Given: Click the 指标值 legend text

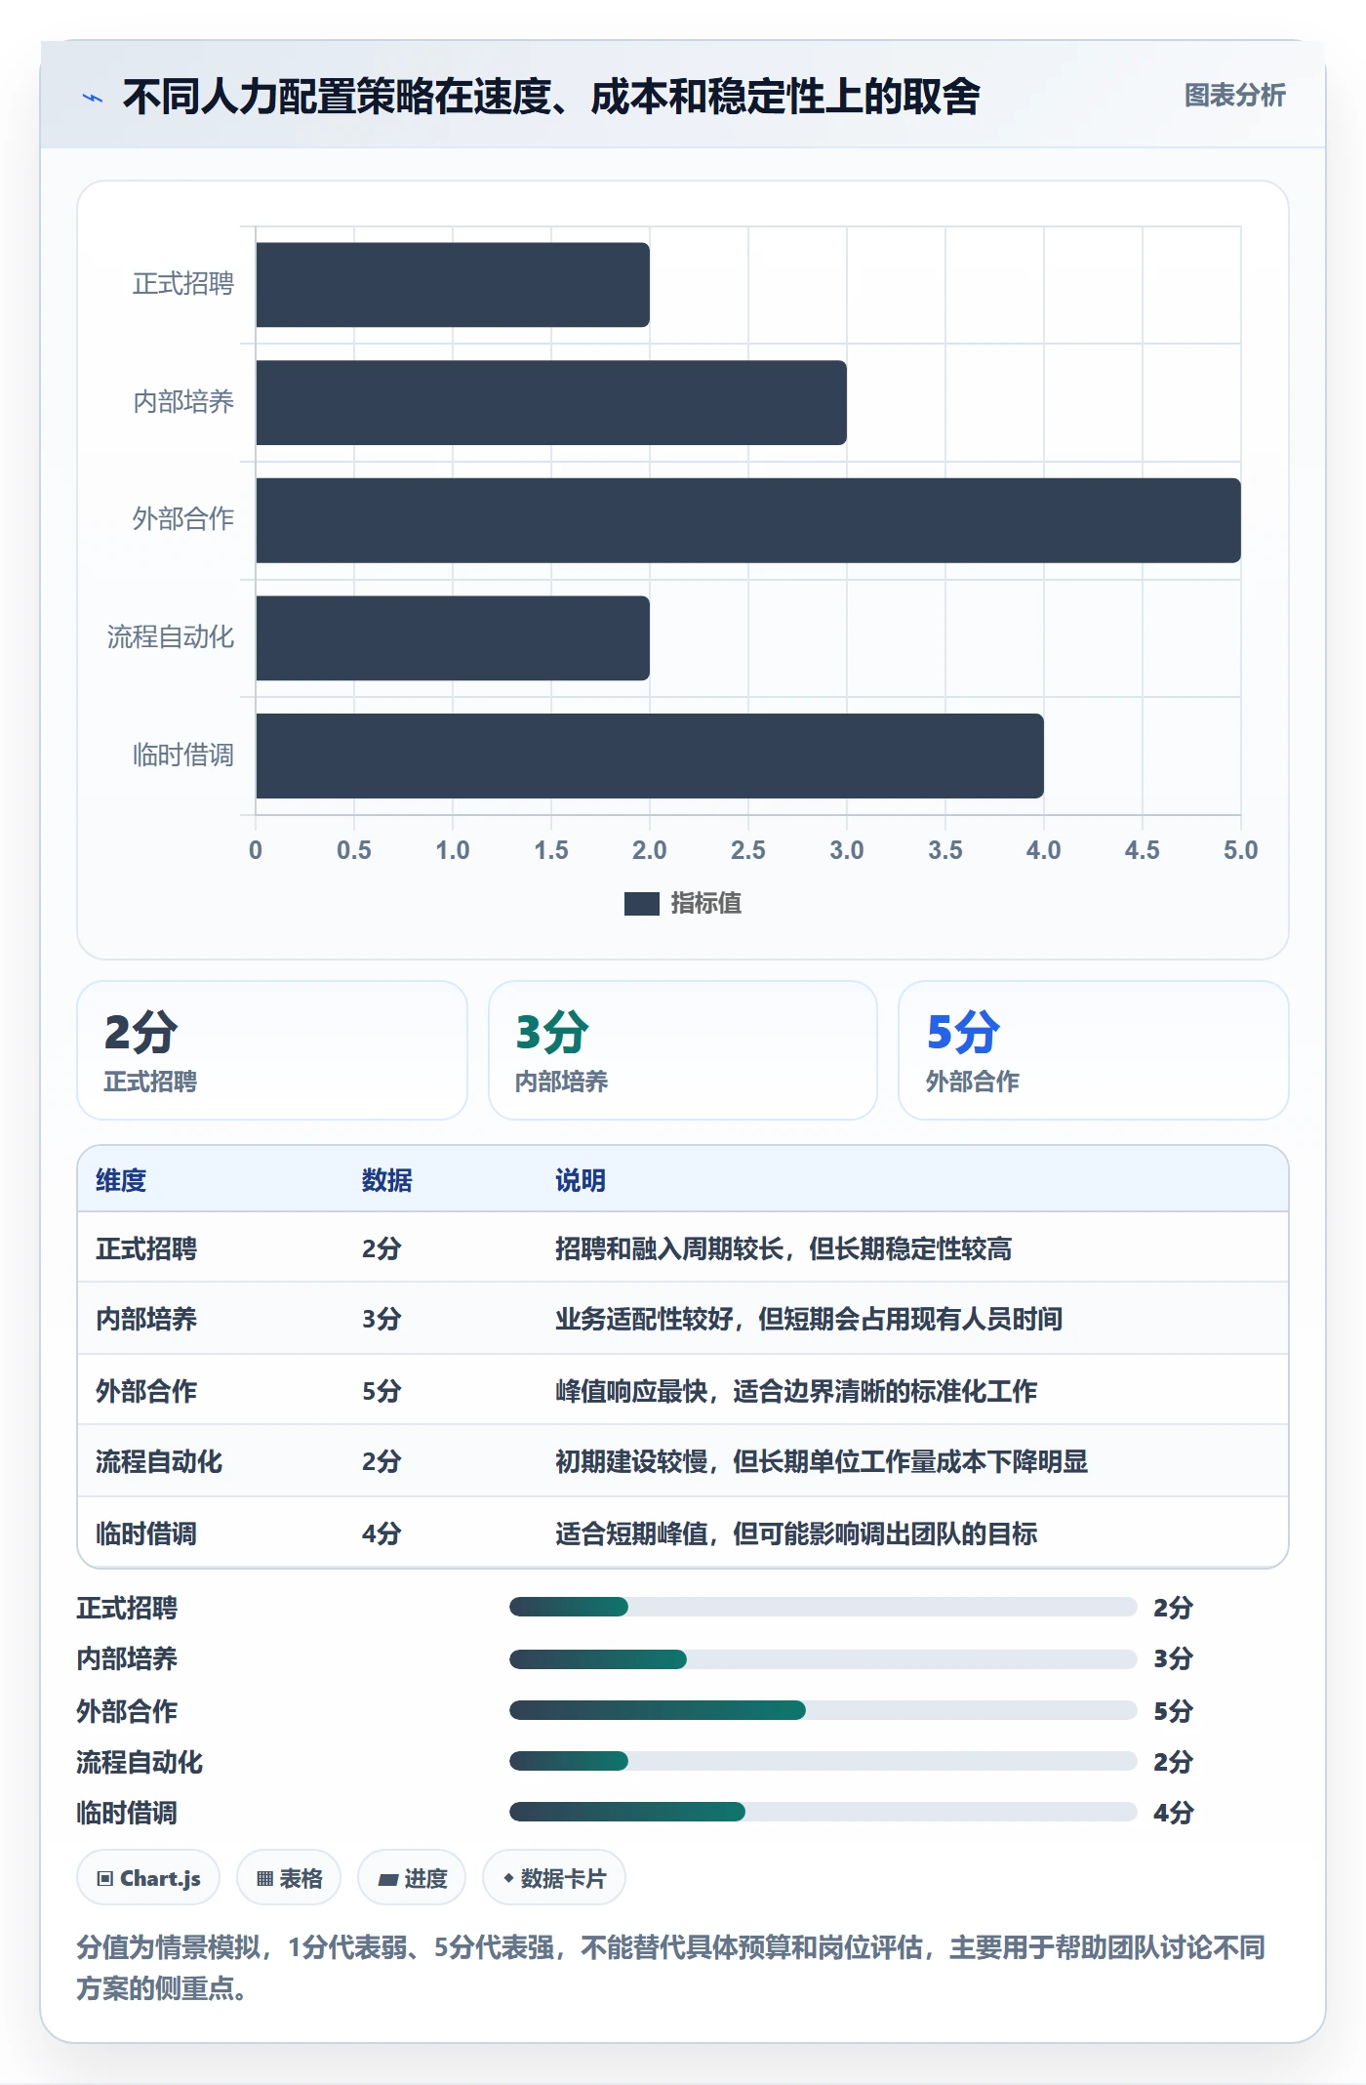Looking at the screenshot, I should 706,904.
